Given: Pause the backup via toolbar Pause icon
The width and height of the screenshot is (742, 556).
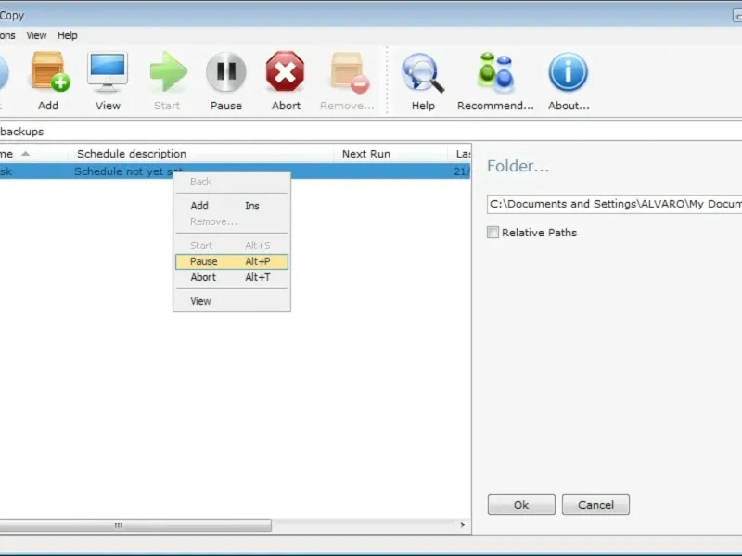Looking at the screenshot, I should coord(226,81).
